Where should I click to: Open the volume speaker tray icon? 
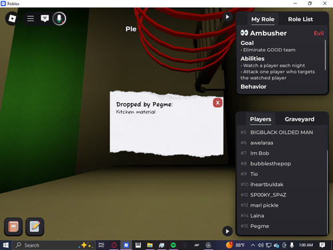coord(260,245)
